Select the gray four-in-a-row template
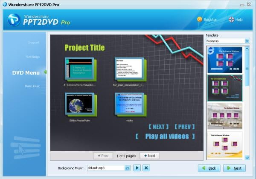Viewport: 256px width, 179px height. coord(225,116)
